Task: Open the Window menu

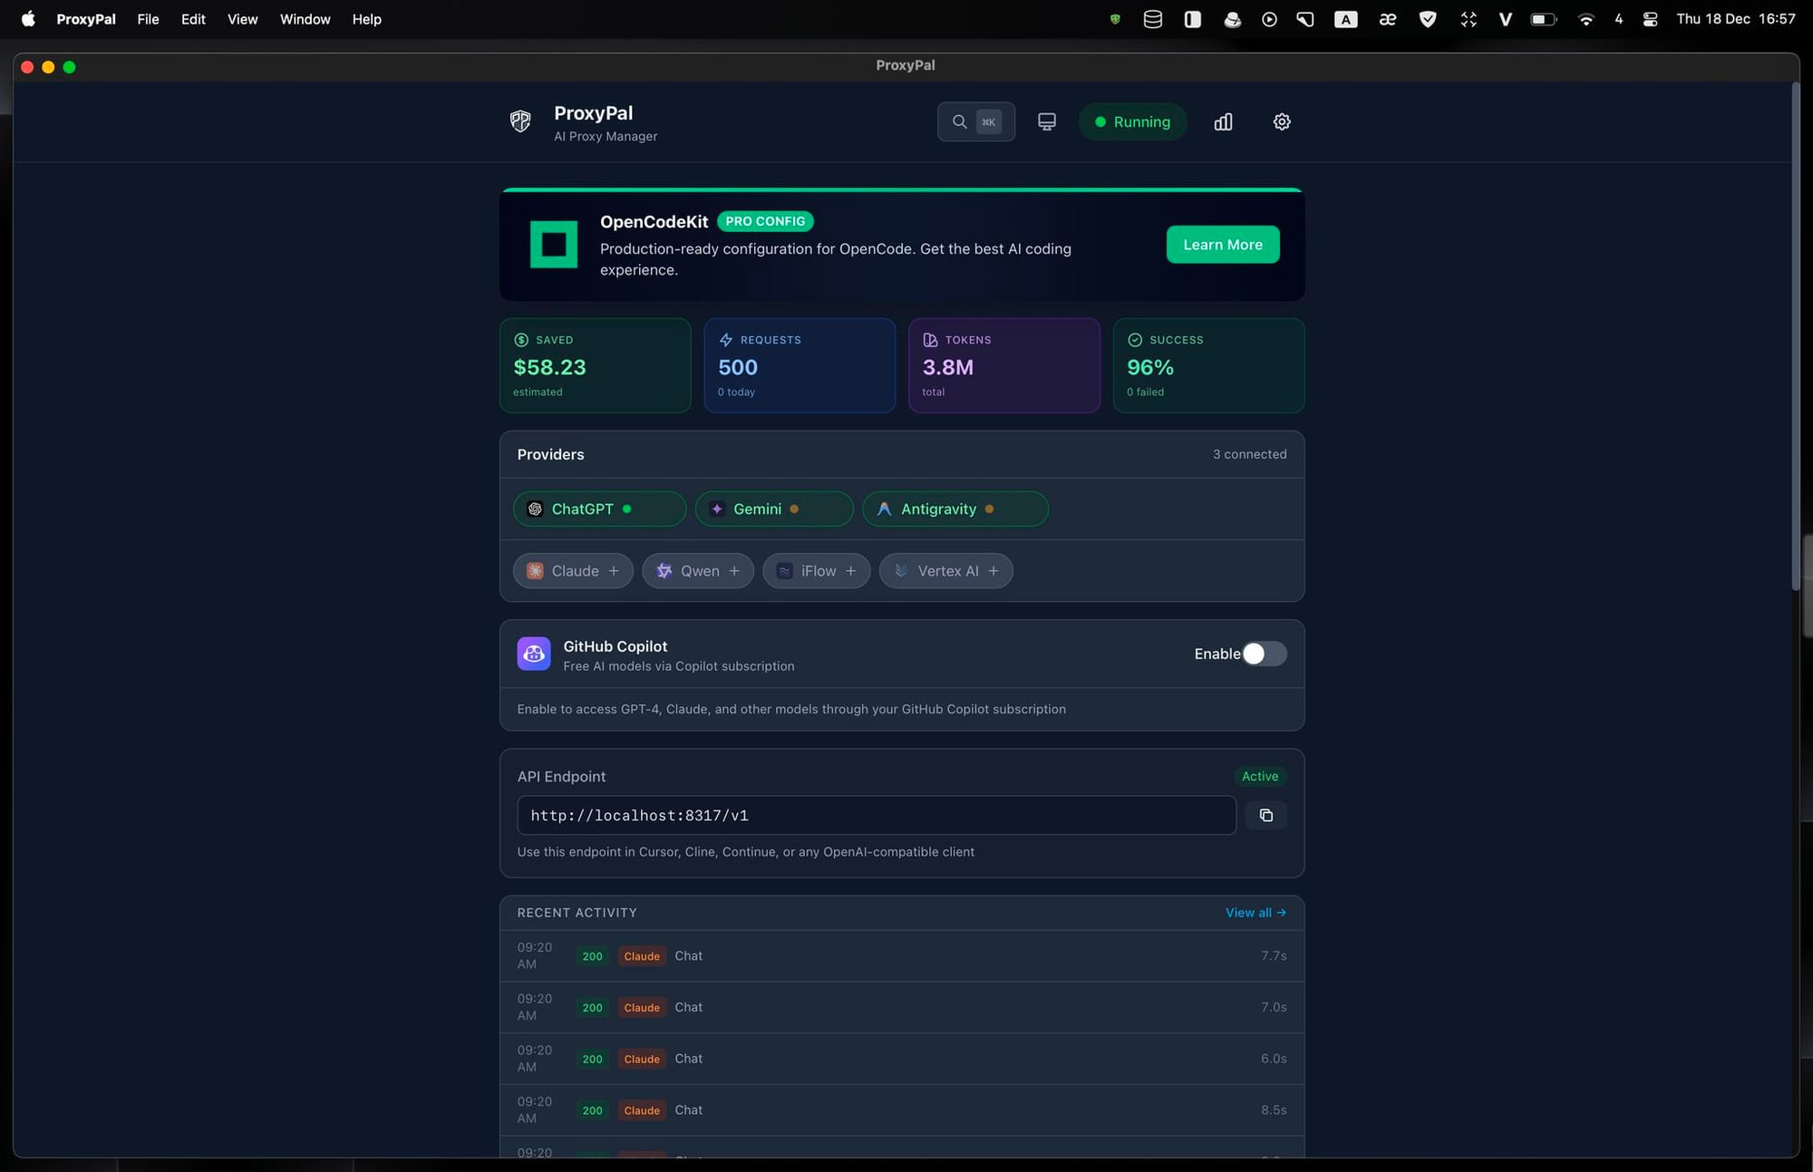Action: point(305,19)
